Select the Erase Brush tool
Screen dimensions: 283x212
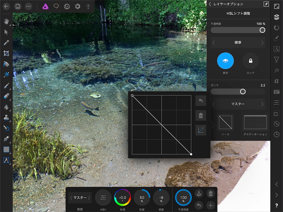[6, 96]
